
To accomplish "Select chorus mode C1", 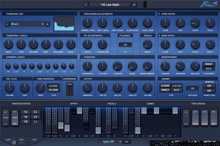I will coord(35,112).
